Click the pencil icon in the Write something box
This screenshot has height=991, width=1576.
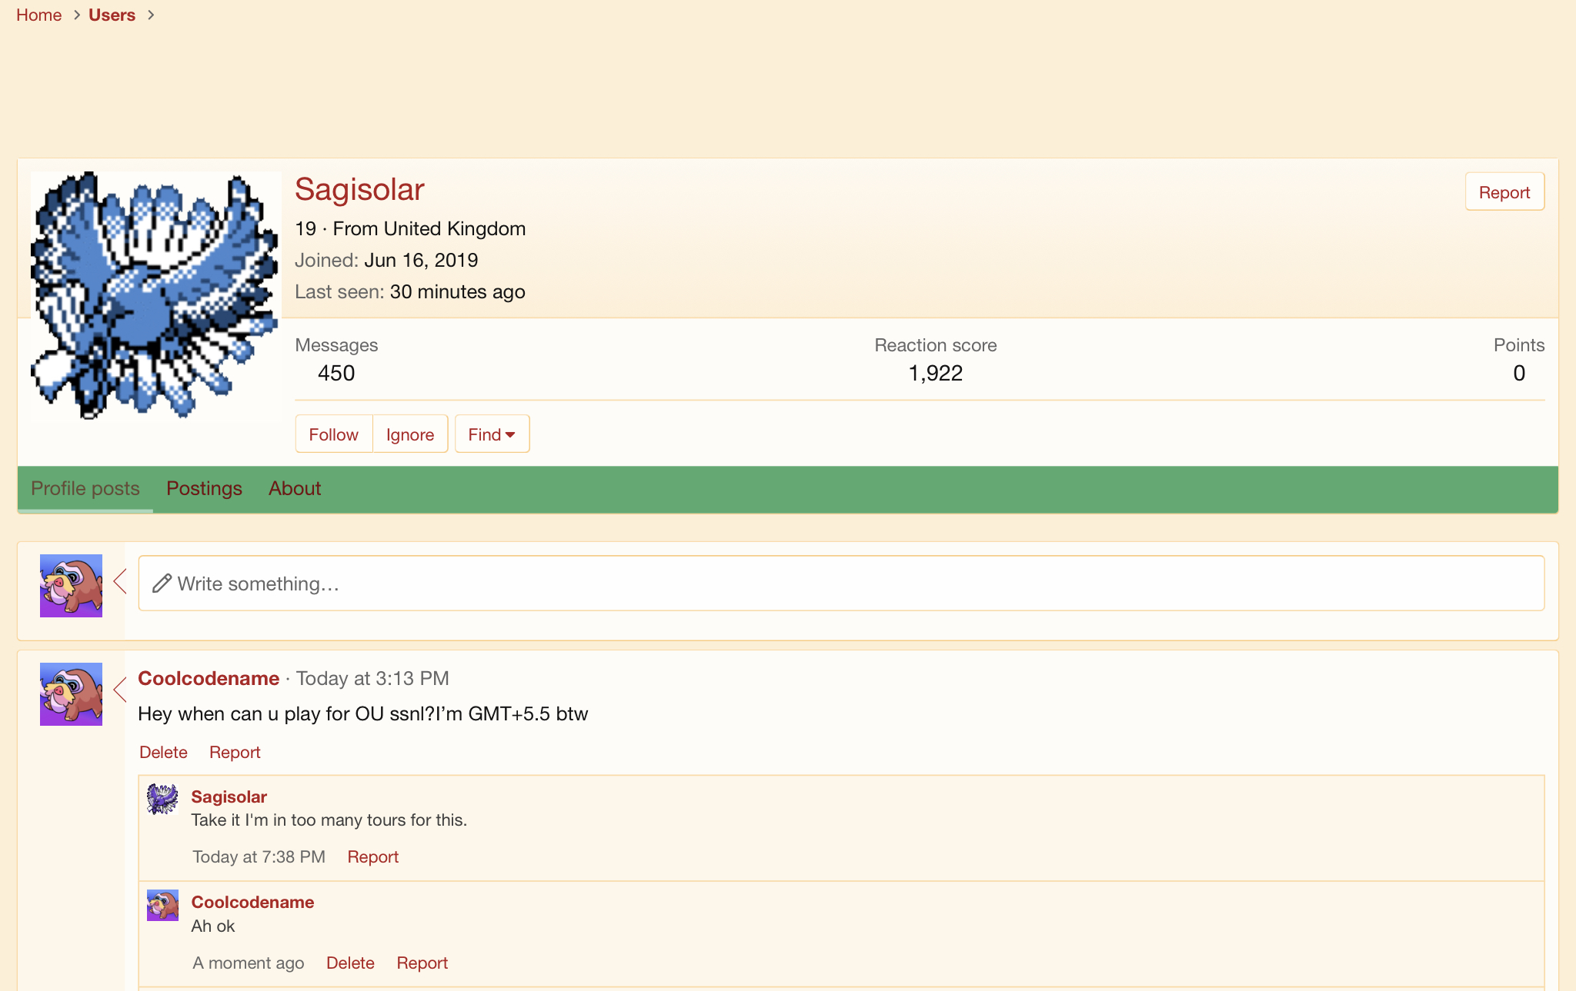click(x=162, y=584)
